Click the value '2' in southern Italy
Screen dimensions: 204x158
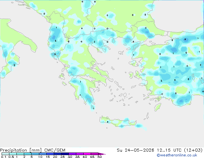click(x=14, y=65)
